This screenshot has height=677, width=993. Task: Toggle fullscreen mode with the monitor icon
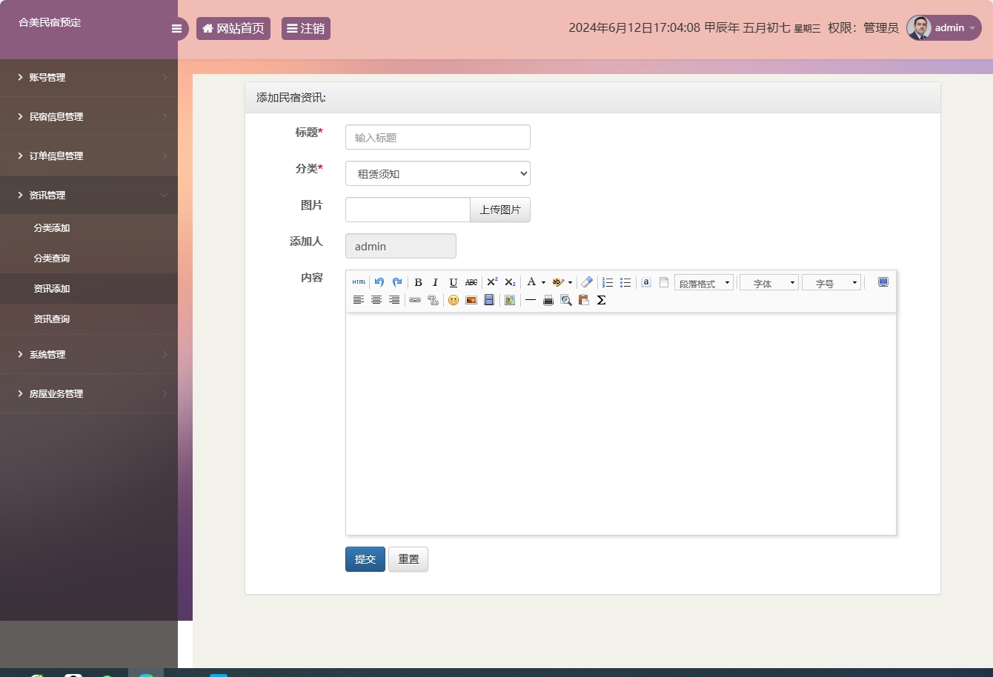(883, 281)
